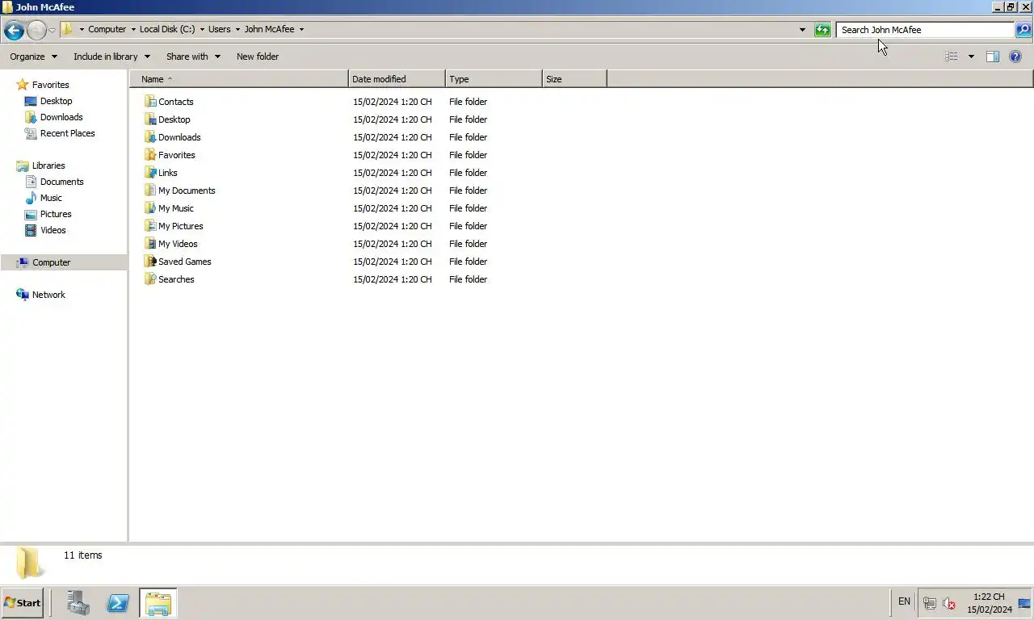The image size is (1034, 620).
Task: Change your view using the views icon
Action: point(952,57)
